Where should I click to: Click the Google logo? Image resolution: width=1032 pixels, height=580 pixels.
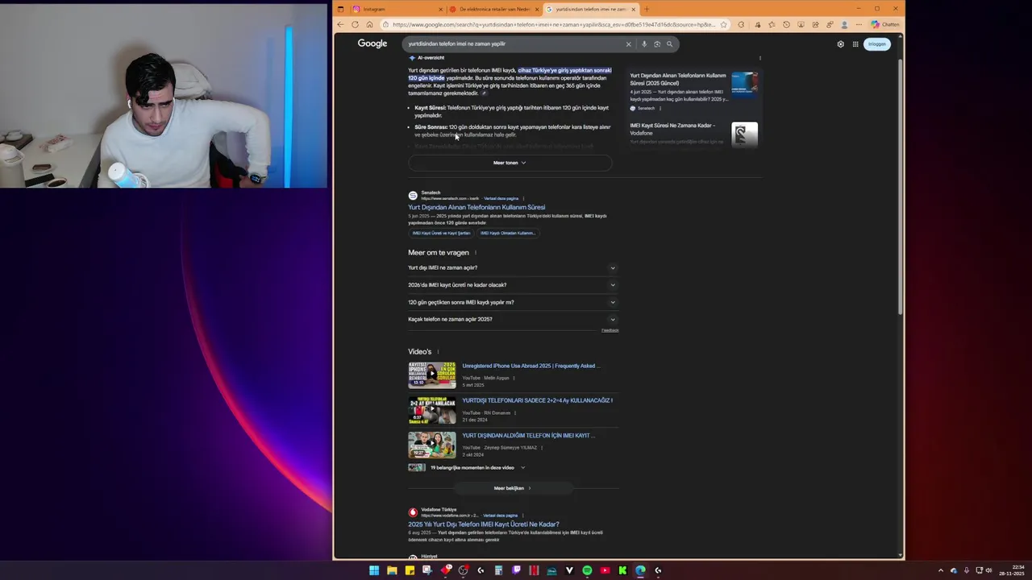point(372,43)
